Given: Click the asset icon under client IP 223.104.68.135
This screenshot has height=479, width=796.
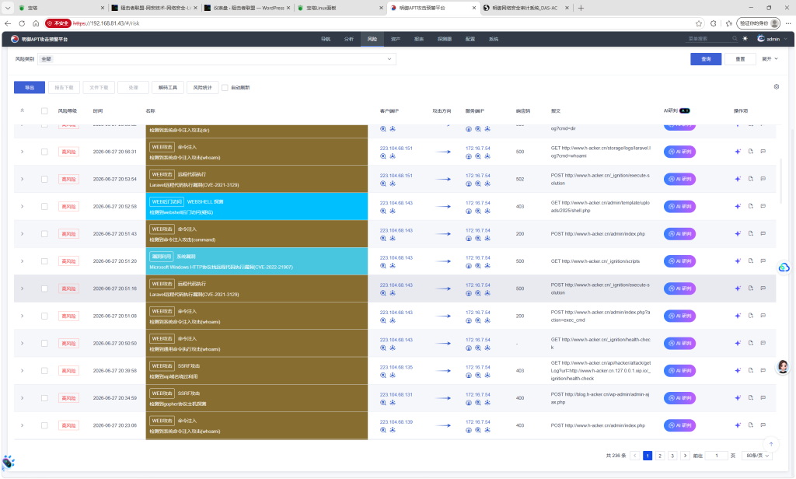Looking at the screenshot, I should pyautogui.click(x=393, y=376).
